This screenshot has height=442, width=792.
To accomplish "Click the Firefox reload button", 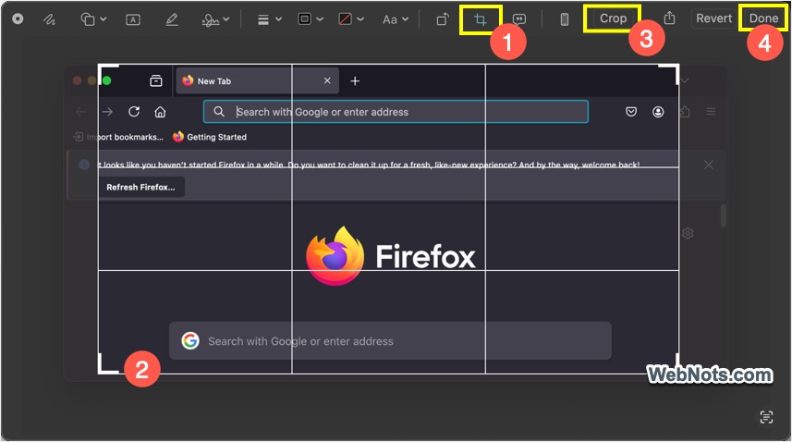I will (x=134, y=112).
